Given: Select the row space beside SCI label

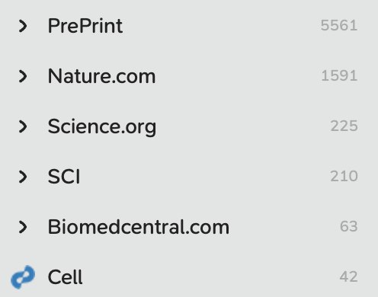Looking at the screenshot, I should [x=205, y=177].
